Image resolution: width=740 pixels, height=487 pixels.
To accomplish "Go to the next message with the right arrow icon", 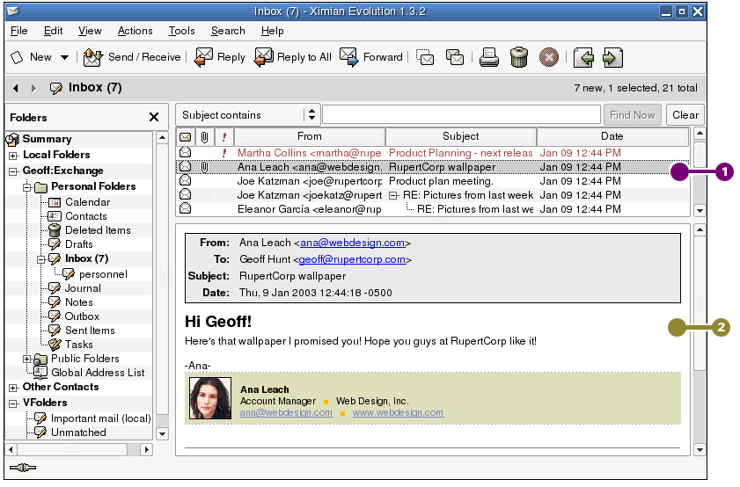I will coord(612,58).
